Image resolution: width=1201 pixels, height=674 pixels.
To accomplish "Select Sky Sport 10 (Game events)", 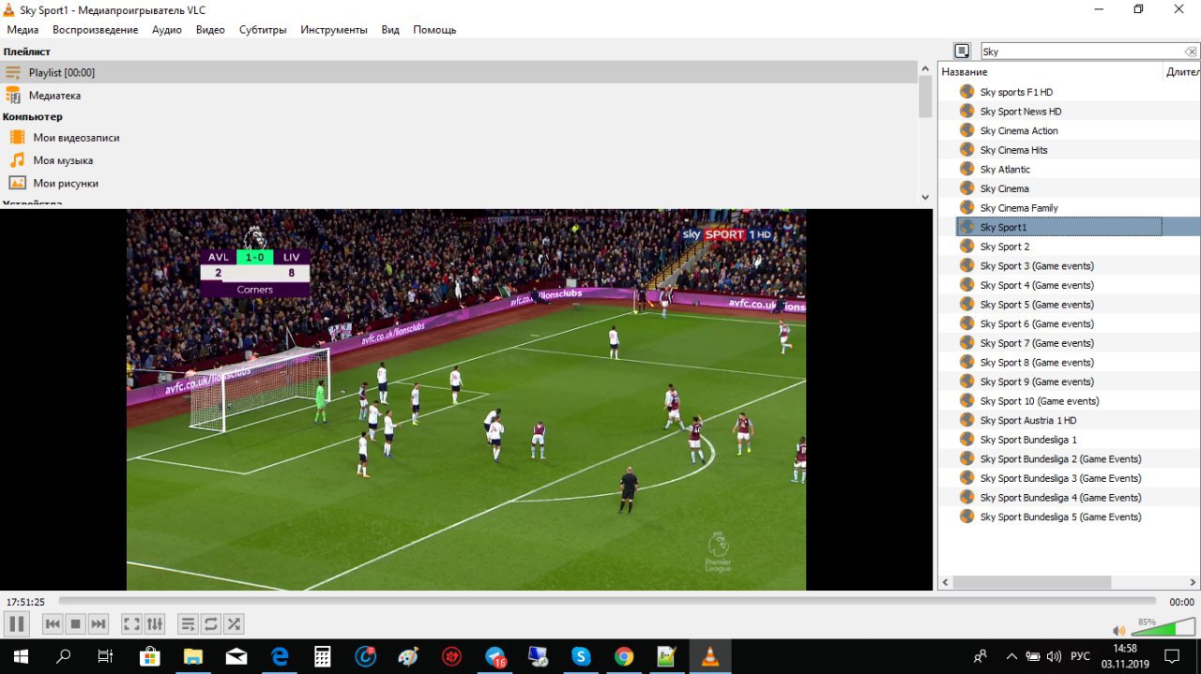I will click(x=1040, y=401).
